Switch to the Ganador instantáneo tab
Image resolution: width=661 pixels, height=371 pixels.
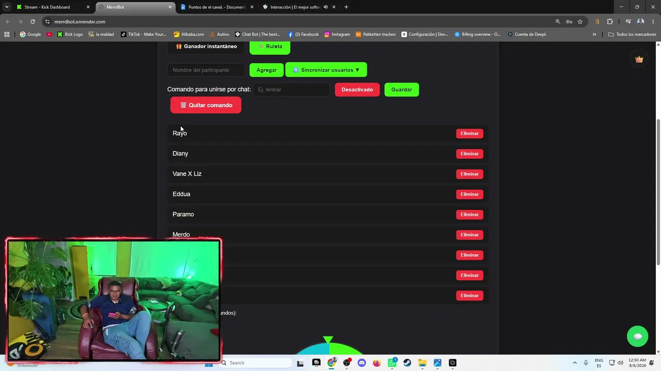[x=207, y=46]
